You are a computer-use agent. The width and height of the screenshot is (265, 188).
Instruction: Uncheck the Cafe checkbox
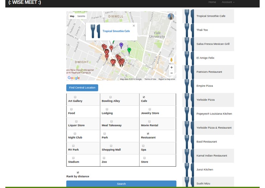[144, 97]
